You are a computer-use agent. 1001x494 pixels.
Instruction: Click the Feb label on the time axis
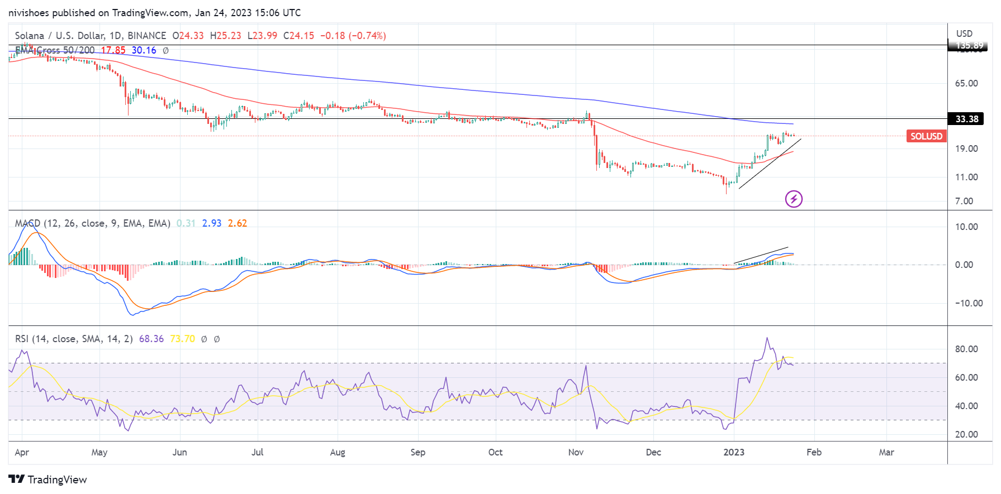point(814,452)
